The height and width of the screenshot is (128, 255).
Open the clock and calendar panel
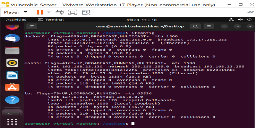[x=142, y=20]
